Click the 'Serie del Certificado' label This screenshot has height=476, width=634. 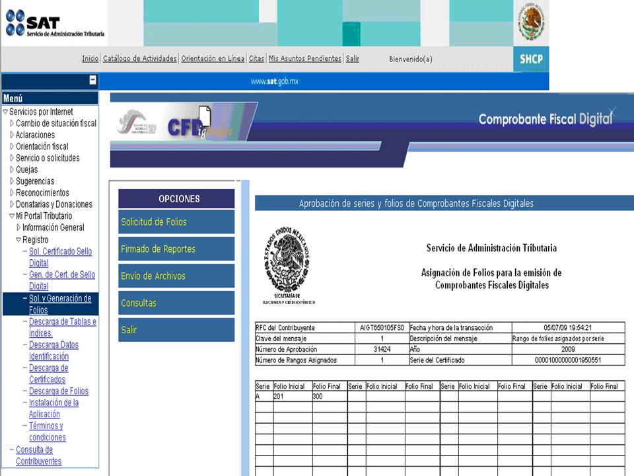tap(437, 360)
